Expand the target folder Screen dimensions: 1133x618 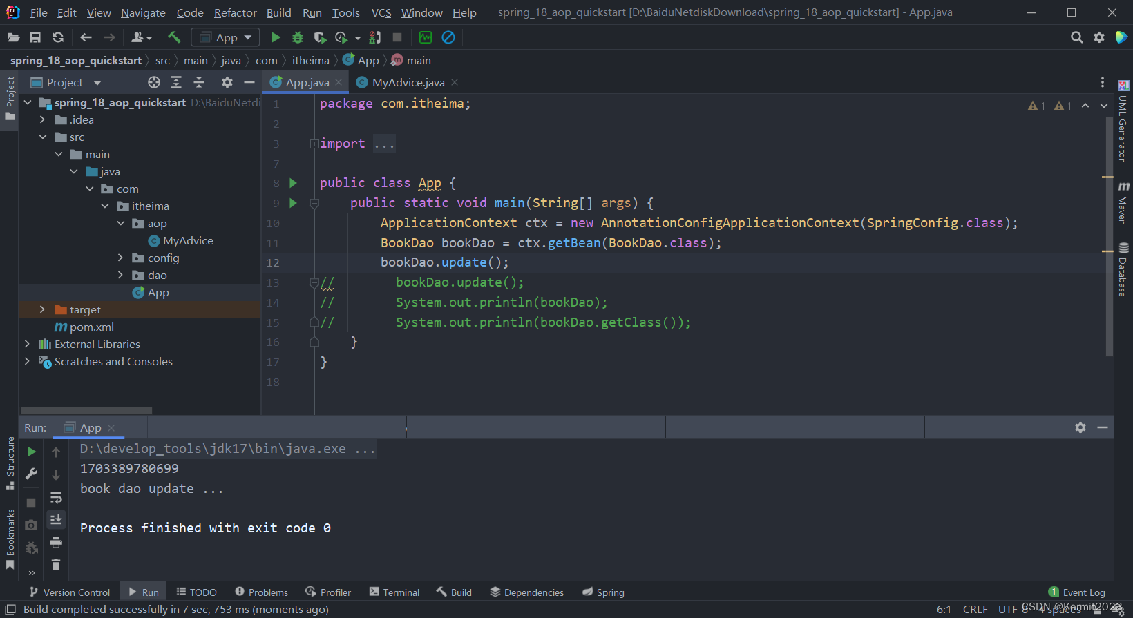click(42, 309)
